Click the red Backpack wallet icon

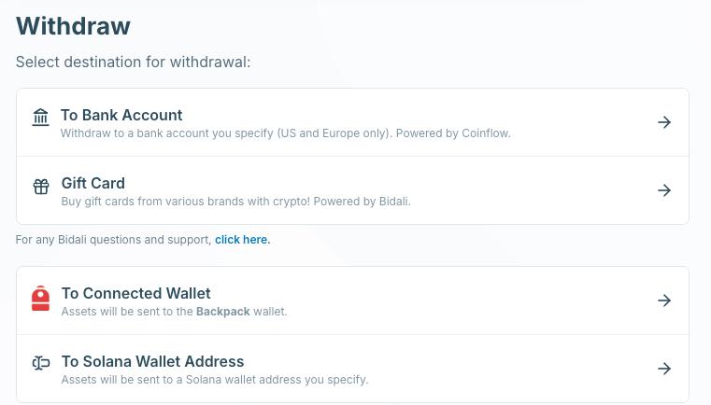point(40,299)
